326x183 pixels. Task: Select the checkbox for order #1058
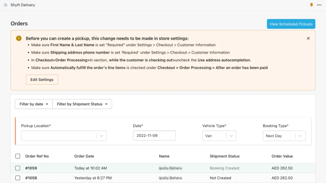coord(18,178)
